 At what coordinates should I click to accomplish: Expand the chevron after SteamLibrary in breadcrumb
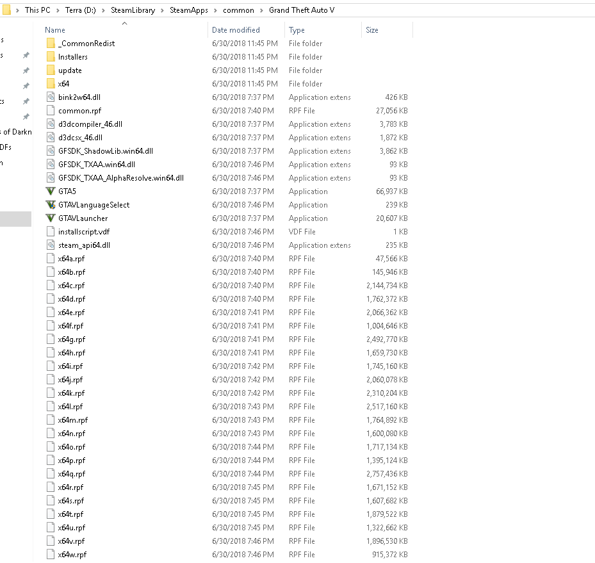point(163,11)
